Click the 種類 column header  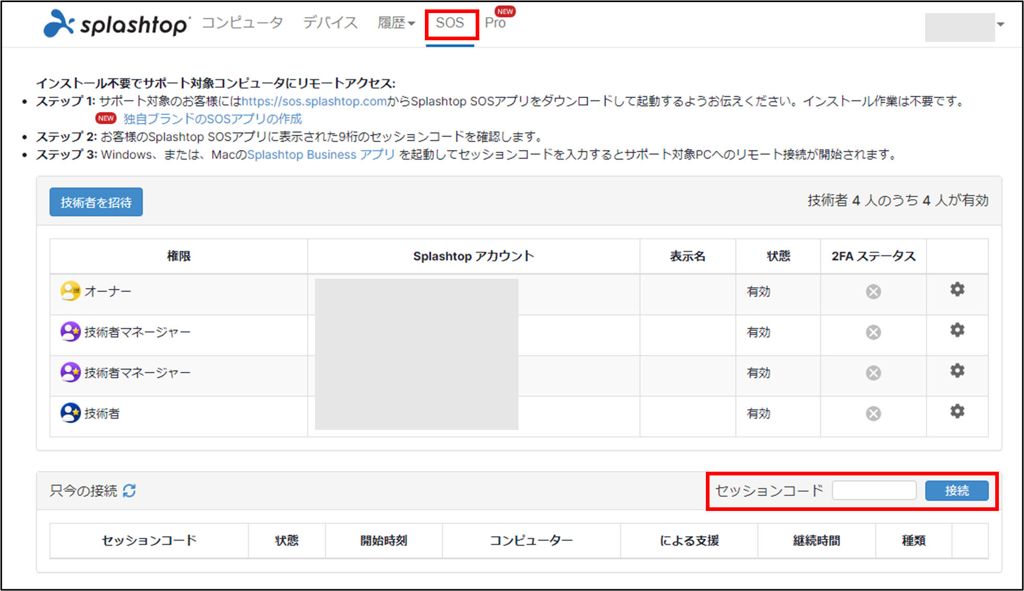click(x=914, y=541)
